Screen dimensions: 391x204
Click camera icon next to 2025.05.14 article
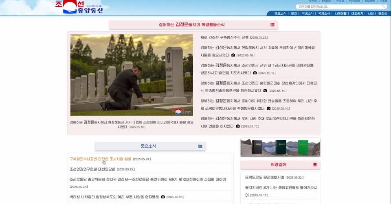tap(265, 91)
